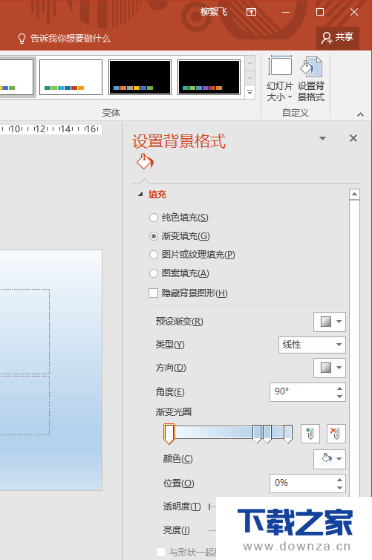Screen dimensions: 372x560
Task: Select Solid fill (纯色填充) radio
Action: click(154, 218)
